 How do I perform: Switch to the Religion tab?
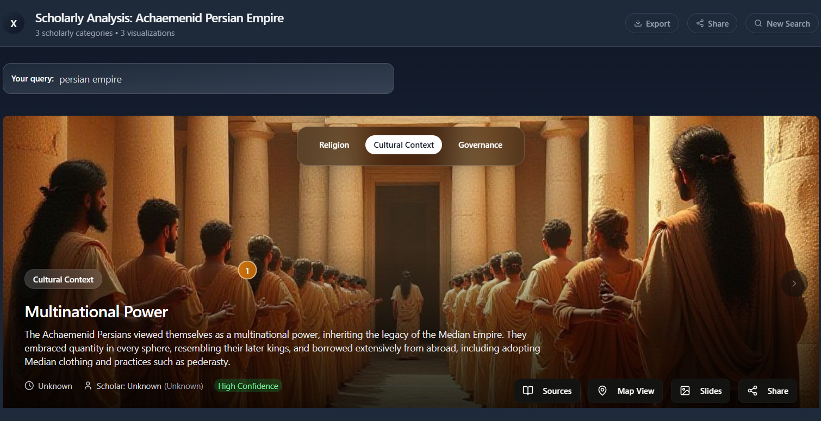334,145
